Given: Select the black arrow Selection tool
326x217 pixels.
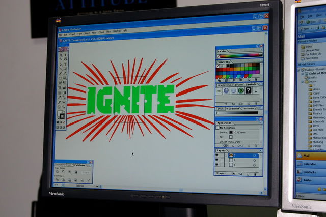Looking at the screenshot, I should click(x=60, y=55).
